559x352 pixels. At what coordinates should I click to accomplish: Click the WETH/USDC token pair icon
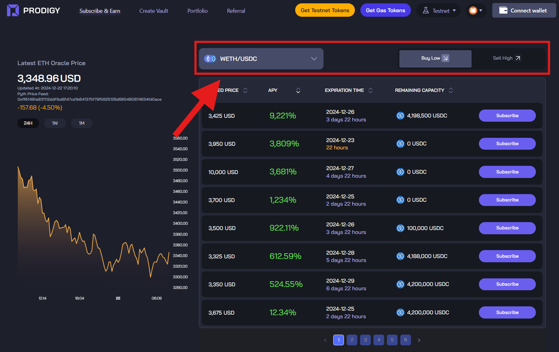pyautogui.click(x=210, y=59)
